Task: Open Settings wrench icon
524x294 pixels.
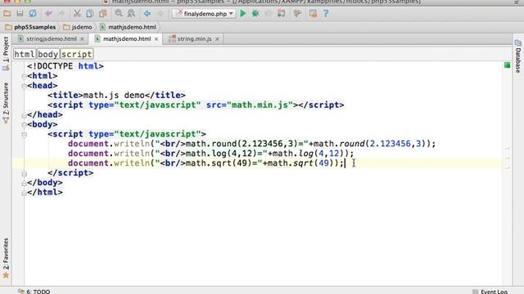Action: point(297,14)
